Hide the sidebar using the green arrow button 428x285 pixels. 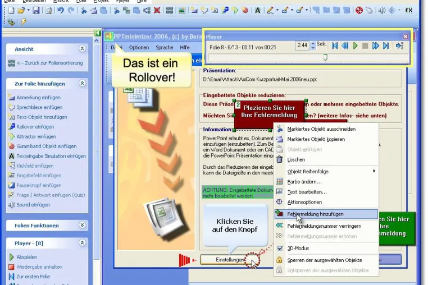98,33
